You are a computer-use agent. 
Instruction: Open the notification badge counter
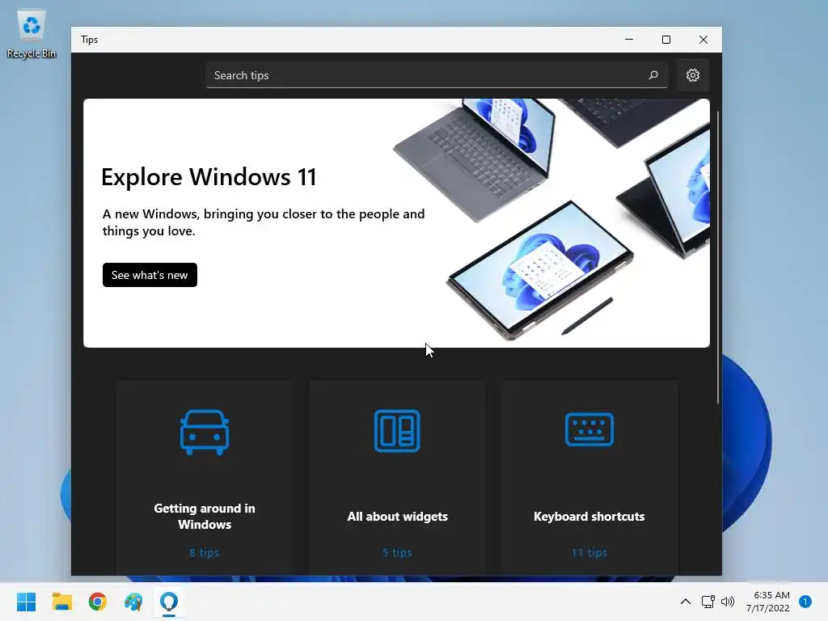tap(805, 602)
